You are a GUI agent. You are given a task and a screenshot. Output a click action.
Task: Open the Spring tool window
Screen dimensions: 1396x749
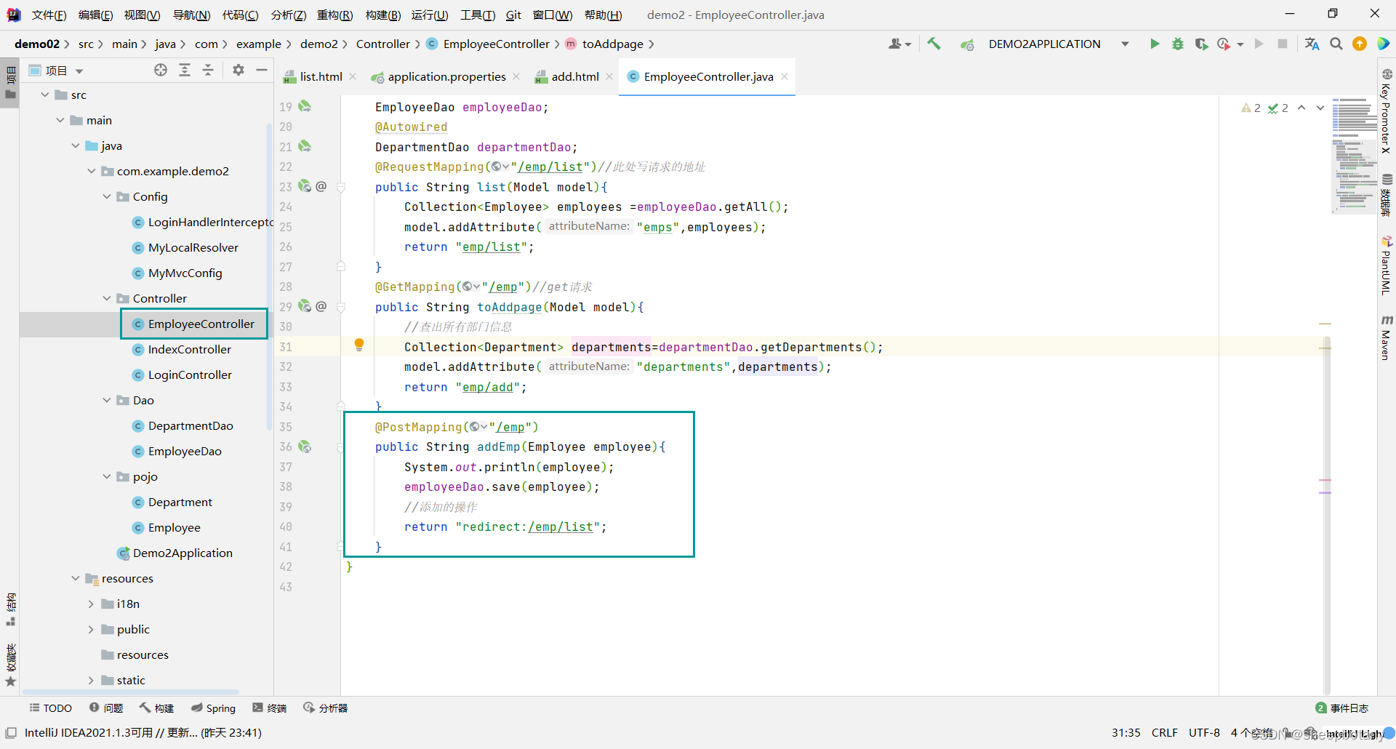tap(213, 708)
